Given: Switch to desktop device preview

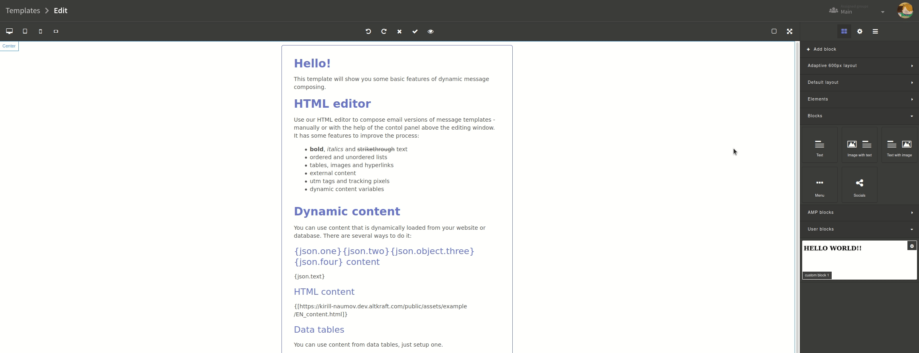Looking at the screenshot, I should (x=9, y=31).
